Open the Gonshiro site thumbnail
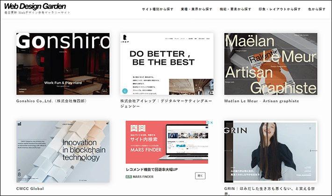 (63, 64)
